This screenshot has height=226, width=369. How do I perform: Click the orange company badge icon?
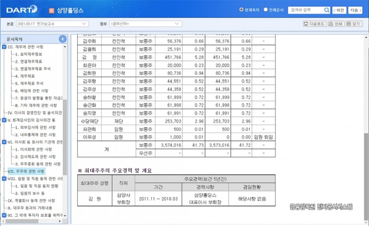coord(51,10)
